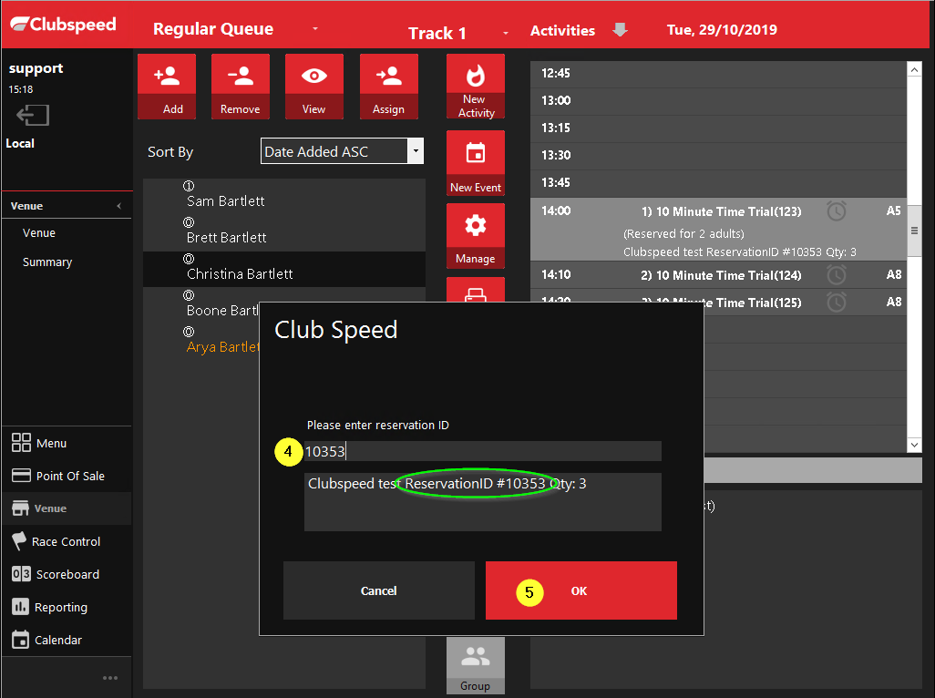This screenshot has width=935, height=698.
Task: Click the Assign racer button
Action: pyautogui.click(x=389, y=87)
